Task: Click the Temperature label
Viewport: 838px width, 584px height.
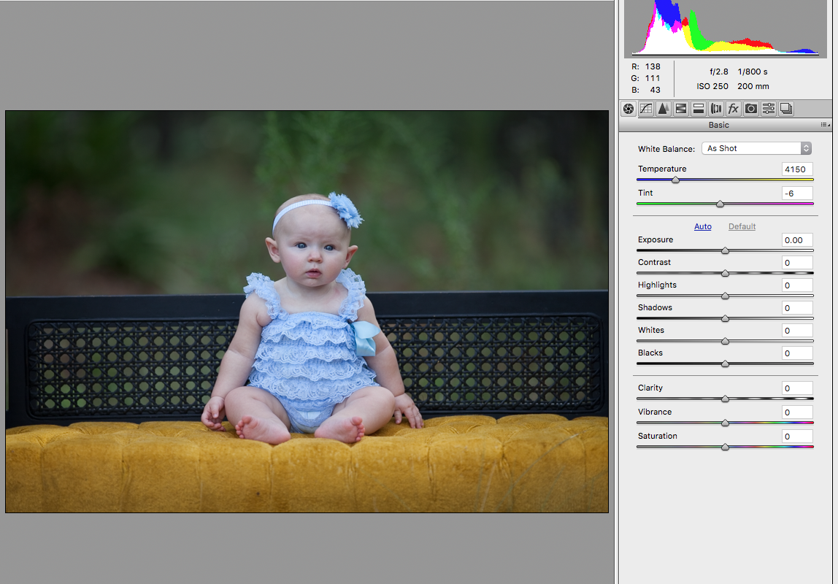Action: 661,169
